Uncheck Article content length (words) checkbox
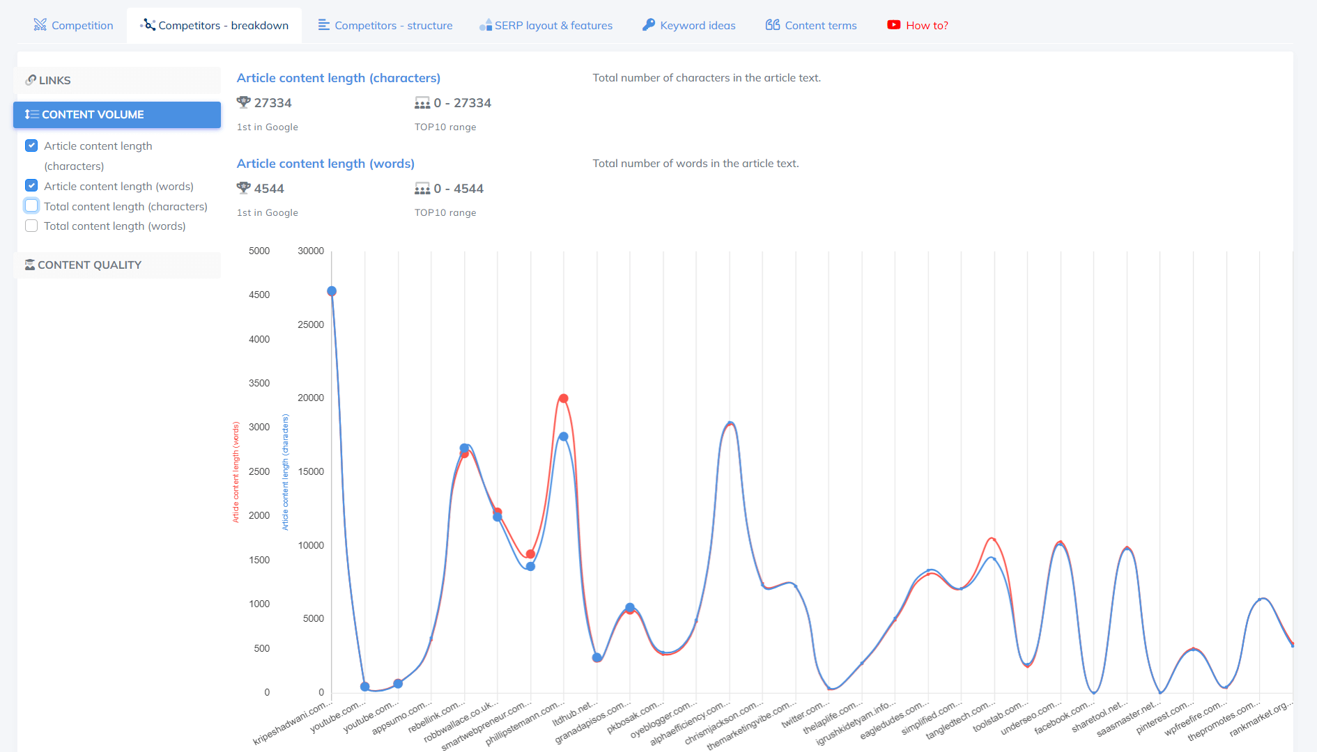 (31, 186)
